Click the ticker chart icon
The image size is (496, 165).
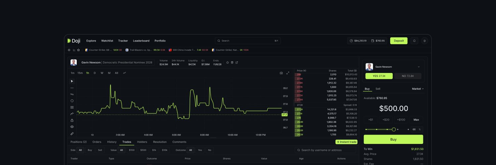74,50
